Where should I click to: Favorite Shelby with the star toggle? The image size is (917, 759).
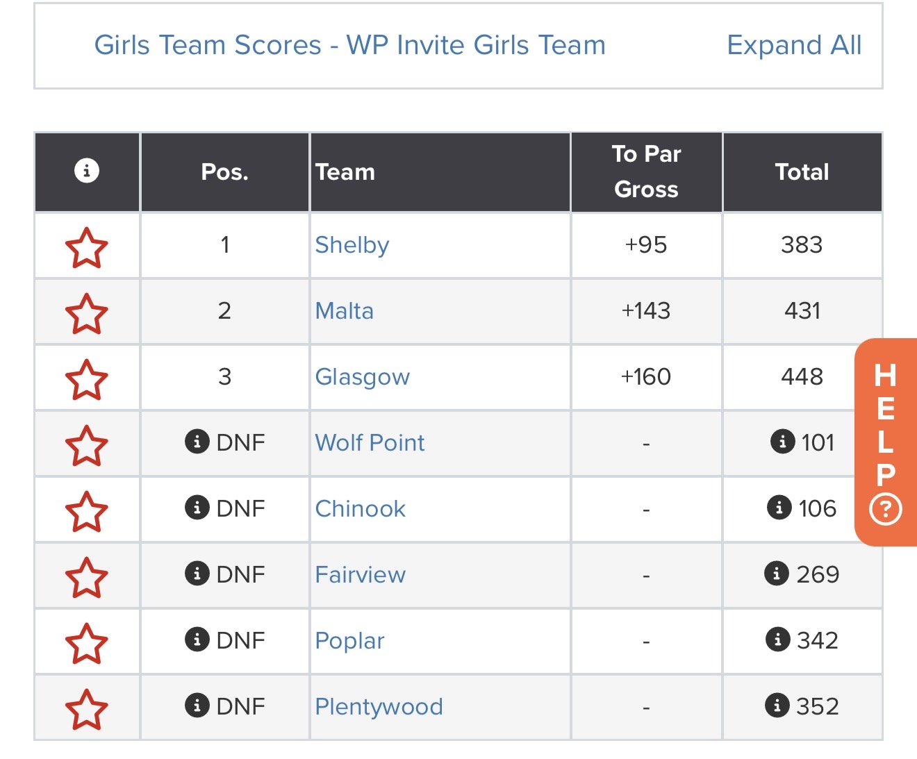[x=87, y=247]
